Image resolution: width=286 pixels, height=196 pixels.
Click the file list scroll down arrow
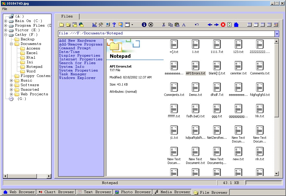[x=277, y=174]
